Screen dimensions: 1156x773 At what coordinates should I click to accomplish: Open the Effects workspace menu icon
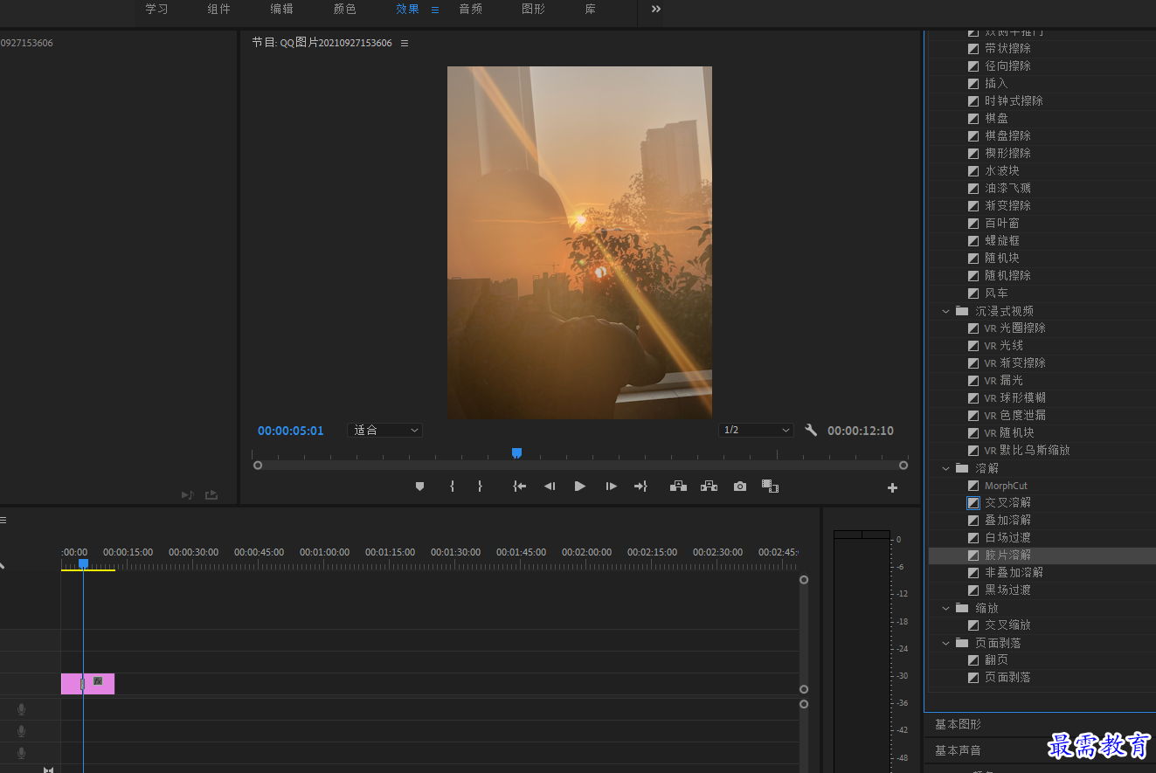click(x=435, y=10)
